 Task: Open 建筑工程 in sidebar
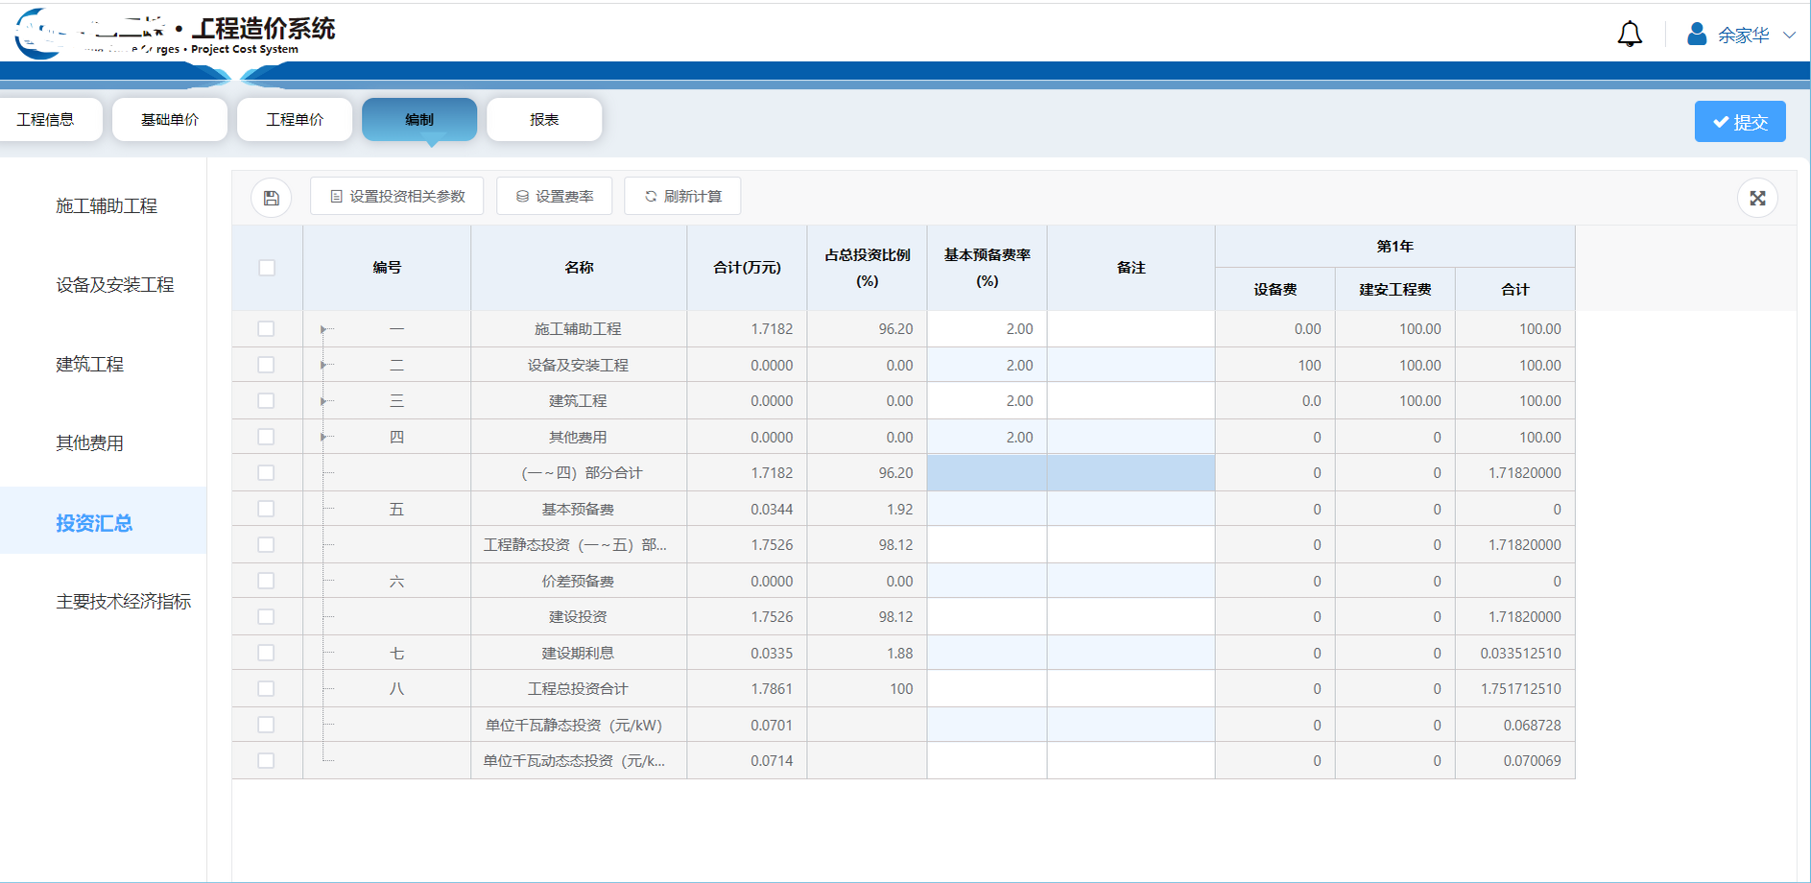(x=90, y=365)
